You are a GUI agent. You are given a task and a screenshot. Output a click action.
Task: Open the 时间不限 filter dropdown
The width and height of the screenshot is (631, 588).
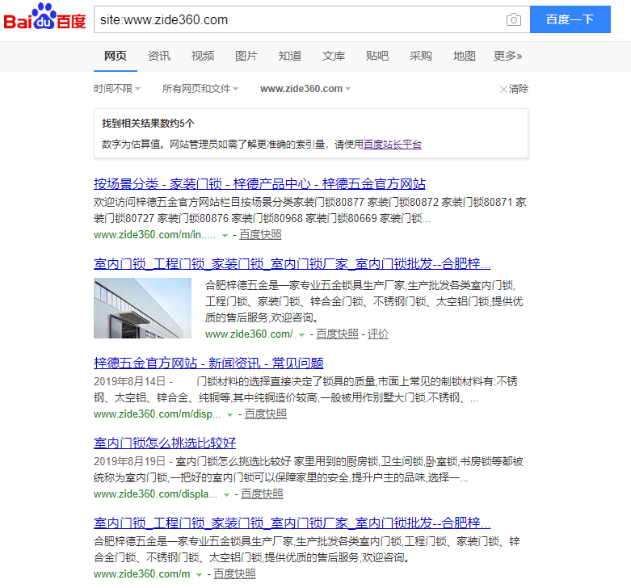117,89
